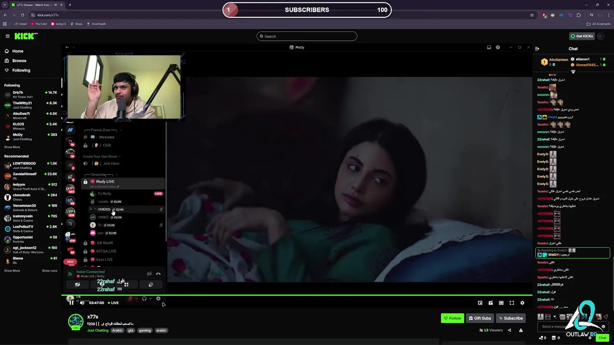This screenshot has width=614, height=345.
Task: Go to Home in the sidebar
Action: pos(18,51)
